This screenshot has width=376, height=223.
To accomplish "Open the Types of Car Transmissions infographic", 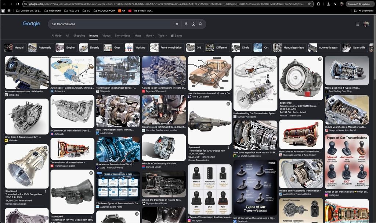I will click(347, 161).
